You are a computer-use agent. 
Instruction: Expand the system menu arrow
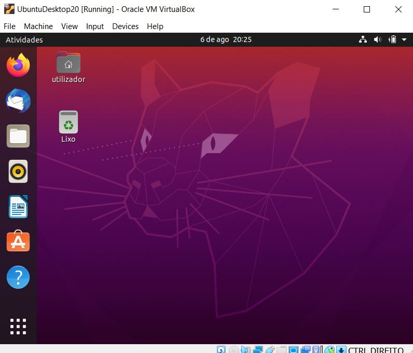pyautogui.click(x=404, y=39)
